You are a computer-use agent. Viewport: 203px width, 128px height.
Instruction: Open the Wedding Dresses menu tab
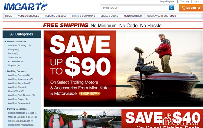pyautogui.click(x=55, y=16)
